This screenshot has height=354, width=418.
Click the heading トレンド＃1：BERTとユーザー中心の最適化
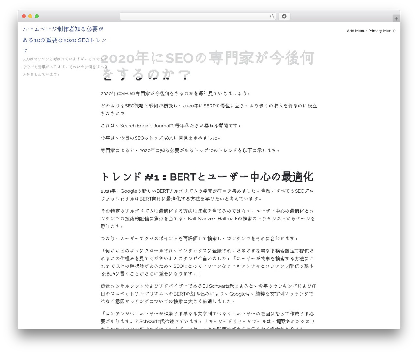pyautogui.click(x=207, y=177)
